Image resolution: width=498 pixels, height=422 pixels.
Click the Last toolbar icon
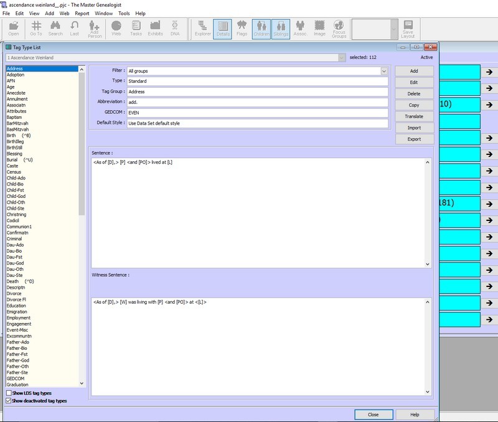(74, 29)
